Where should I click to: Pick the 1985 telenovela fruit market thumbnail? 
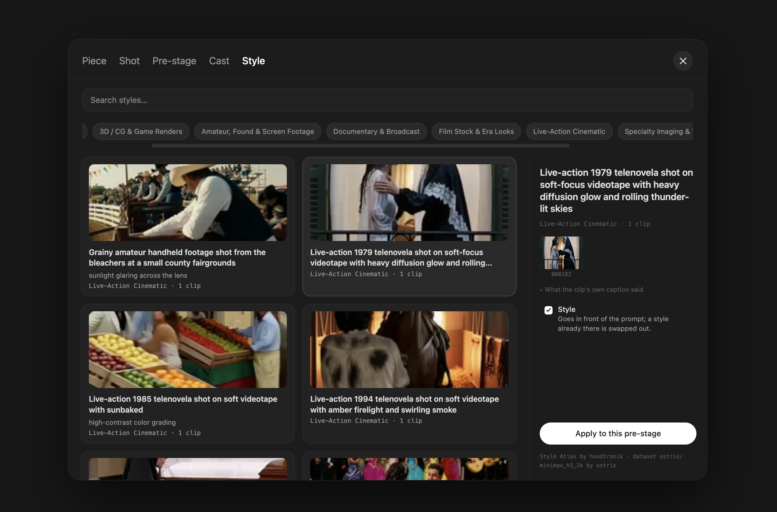[x=188, y=349]
